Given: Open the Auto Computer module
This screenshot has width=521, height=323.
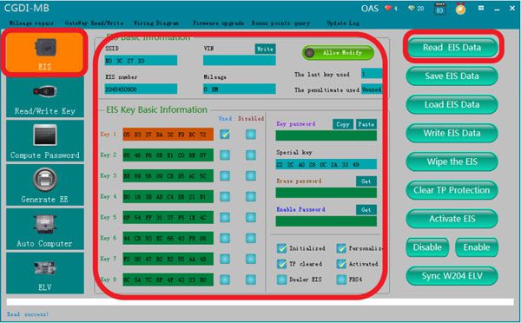Looking at the screenshot, I should (x=45, y=229).
